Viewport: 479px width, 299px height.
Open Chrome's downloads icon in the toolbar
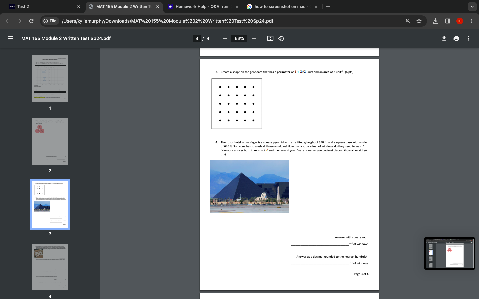click(436, 21)
